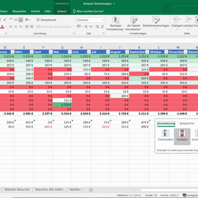The height and width of the screenshot is (198, 198).
Task: Open the Überprüfen ribbon tab
Action: [x=19, y=11]
